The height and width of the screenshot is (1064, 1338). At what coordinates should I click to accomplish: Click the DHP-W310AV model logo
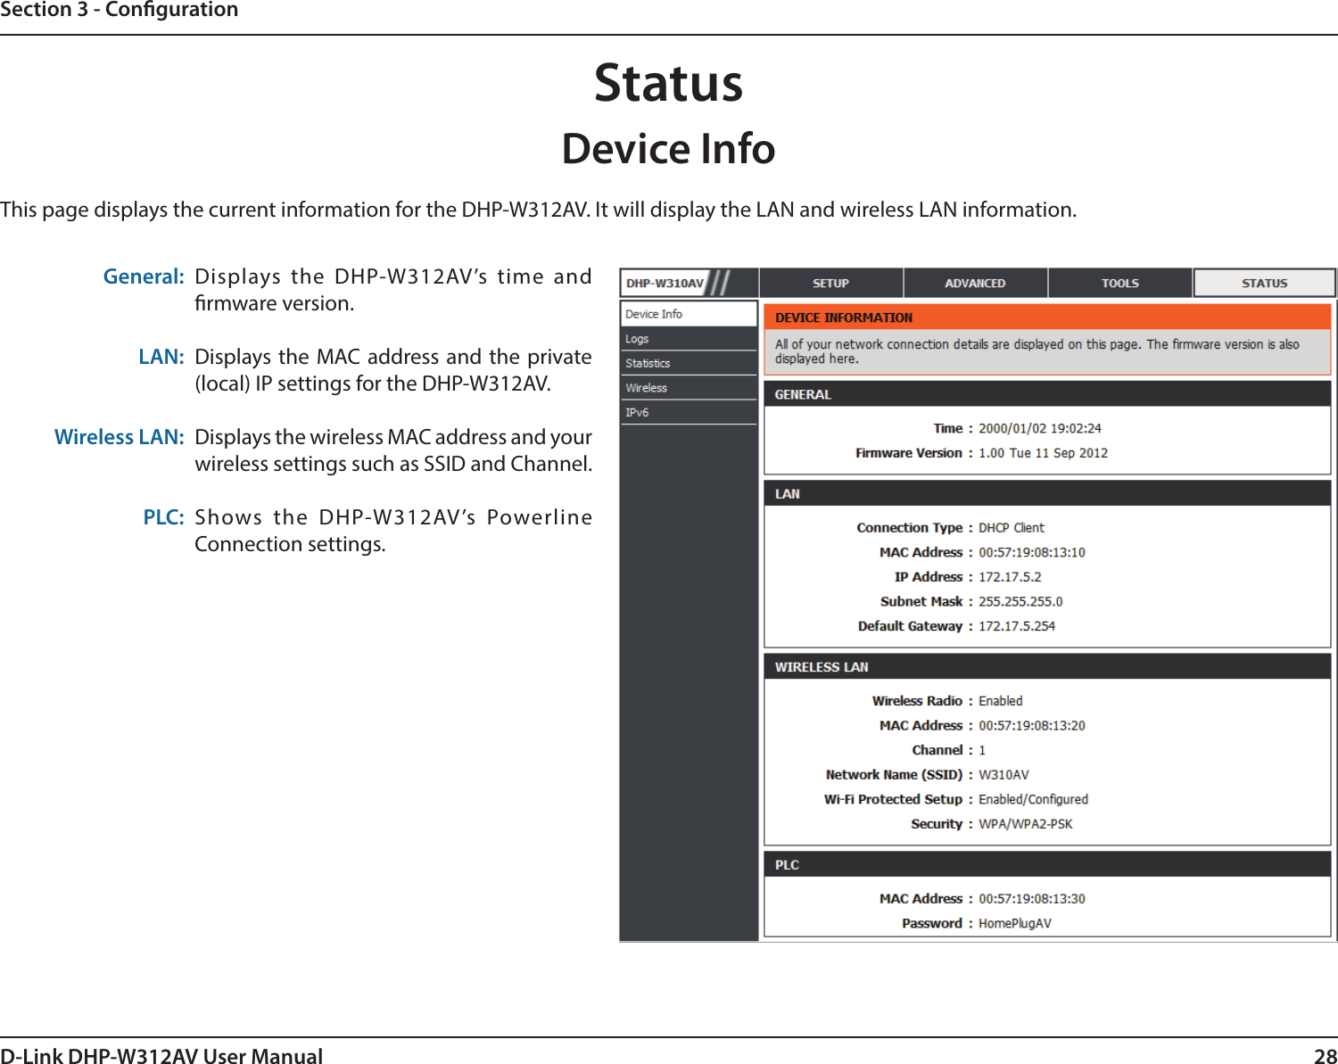(x=676, y=283)
